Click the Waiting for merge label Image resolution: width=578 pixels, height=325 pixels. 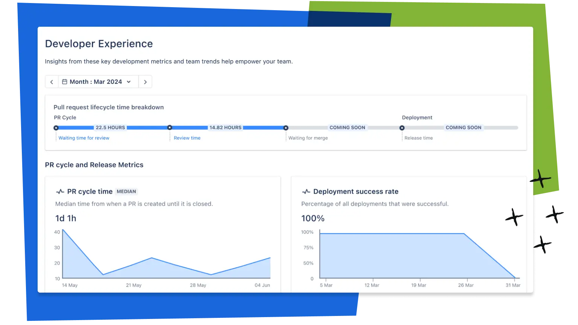pyautogui.click(x=308, y=138)
